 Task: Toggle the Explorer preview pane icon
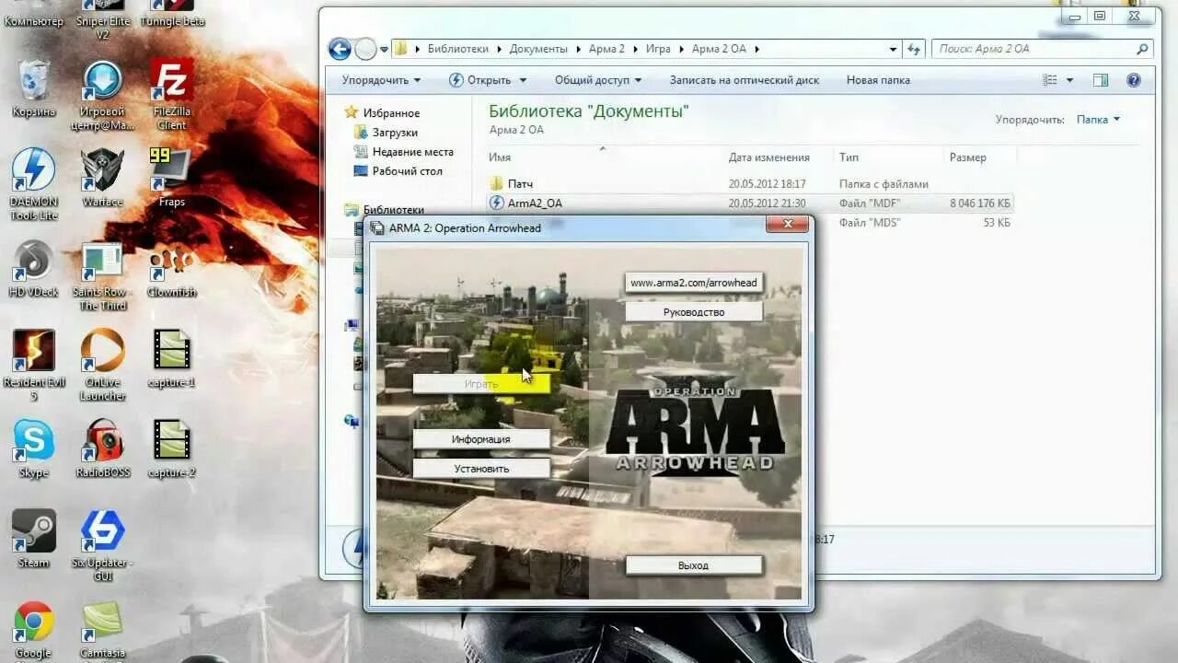point(1101,80)
